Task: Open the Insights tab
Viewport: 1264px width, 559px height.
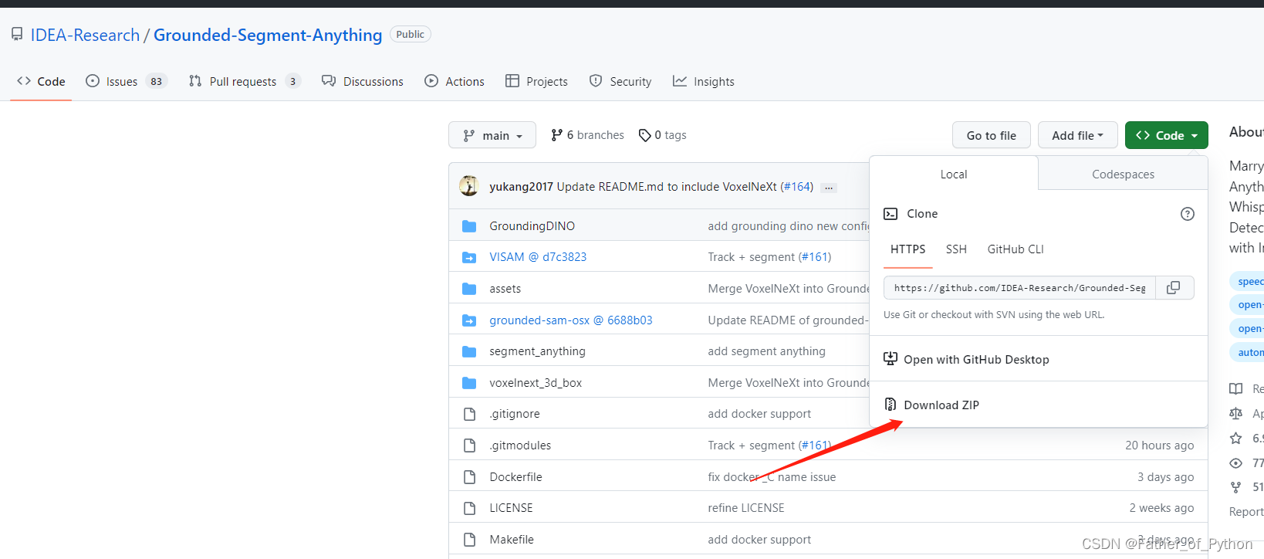Action: 704,81
